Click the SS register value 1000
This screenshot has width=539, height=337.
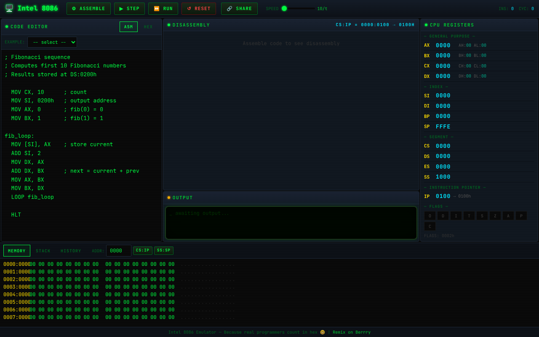point(443,177)
